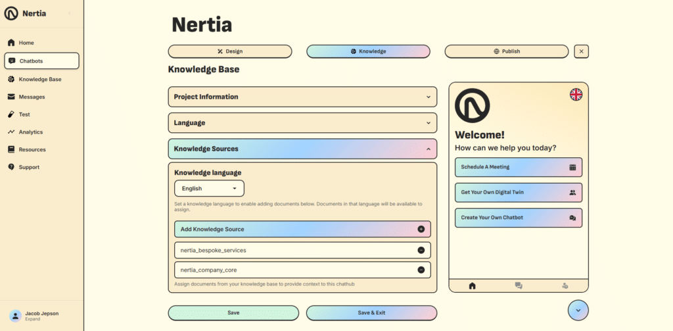Screen dimensions: 673x331
Task: Select the nertia_company_core source row
Action: pos(302,270)
